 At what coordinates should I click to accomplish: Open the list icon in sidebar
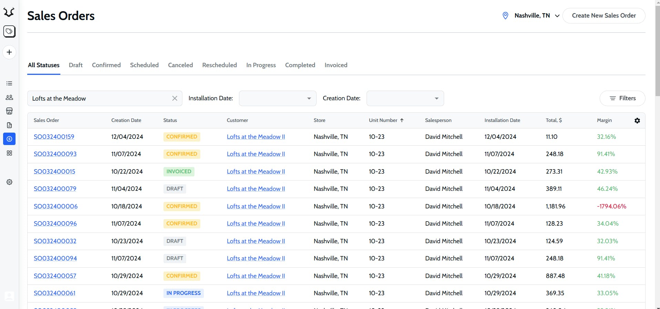(x=9, y=83)
